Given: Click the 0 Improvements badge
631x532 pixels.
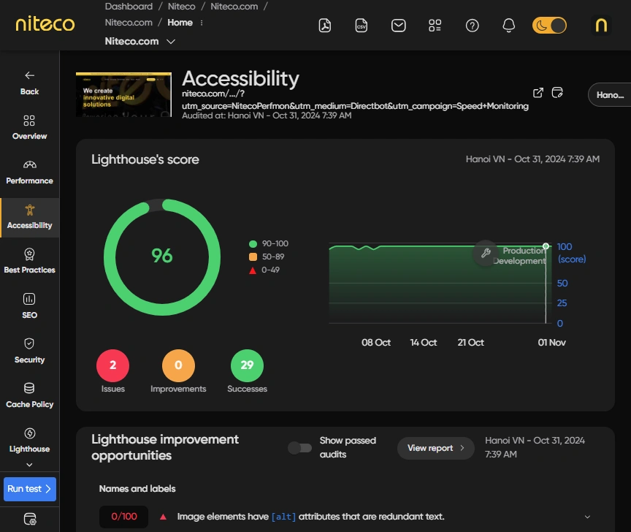Looking at the screenshot, I should click(178, 365).
